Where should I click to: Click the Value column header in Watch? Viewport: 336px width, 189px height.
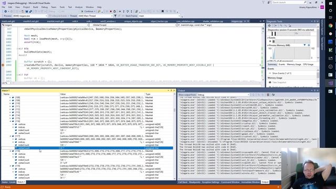[102, 94]
